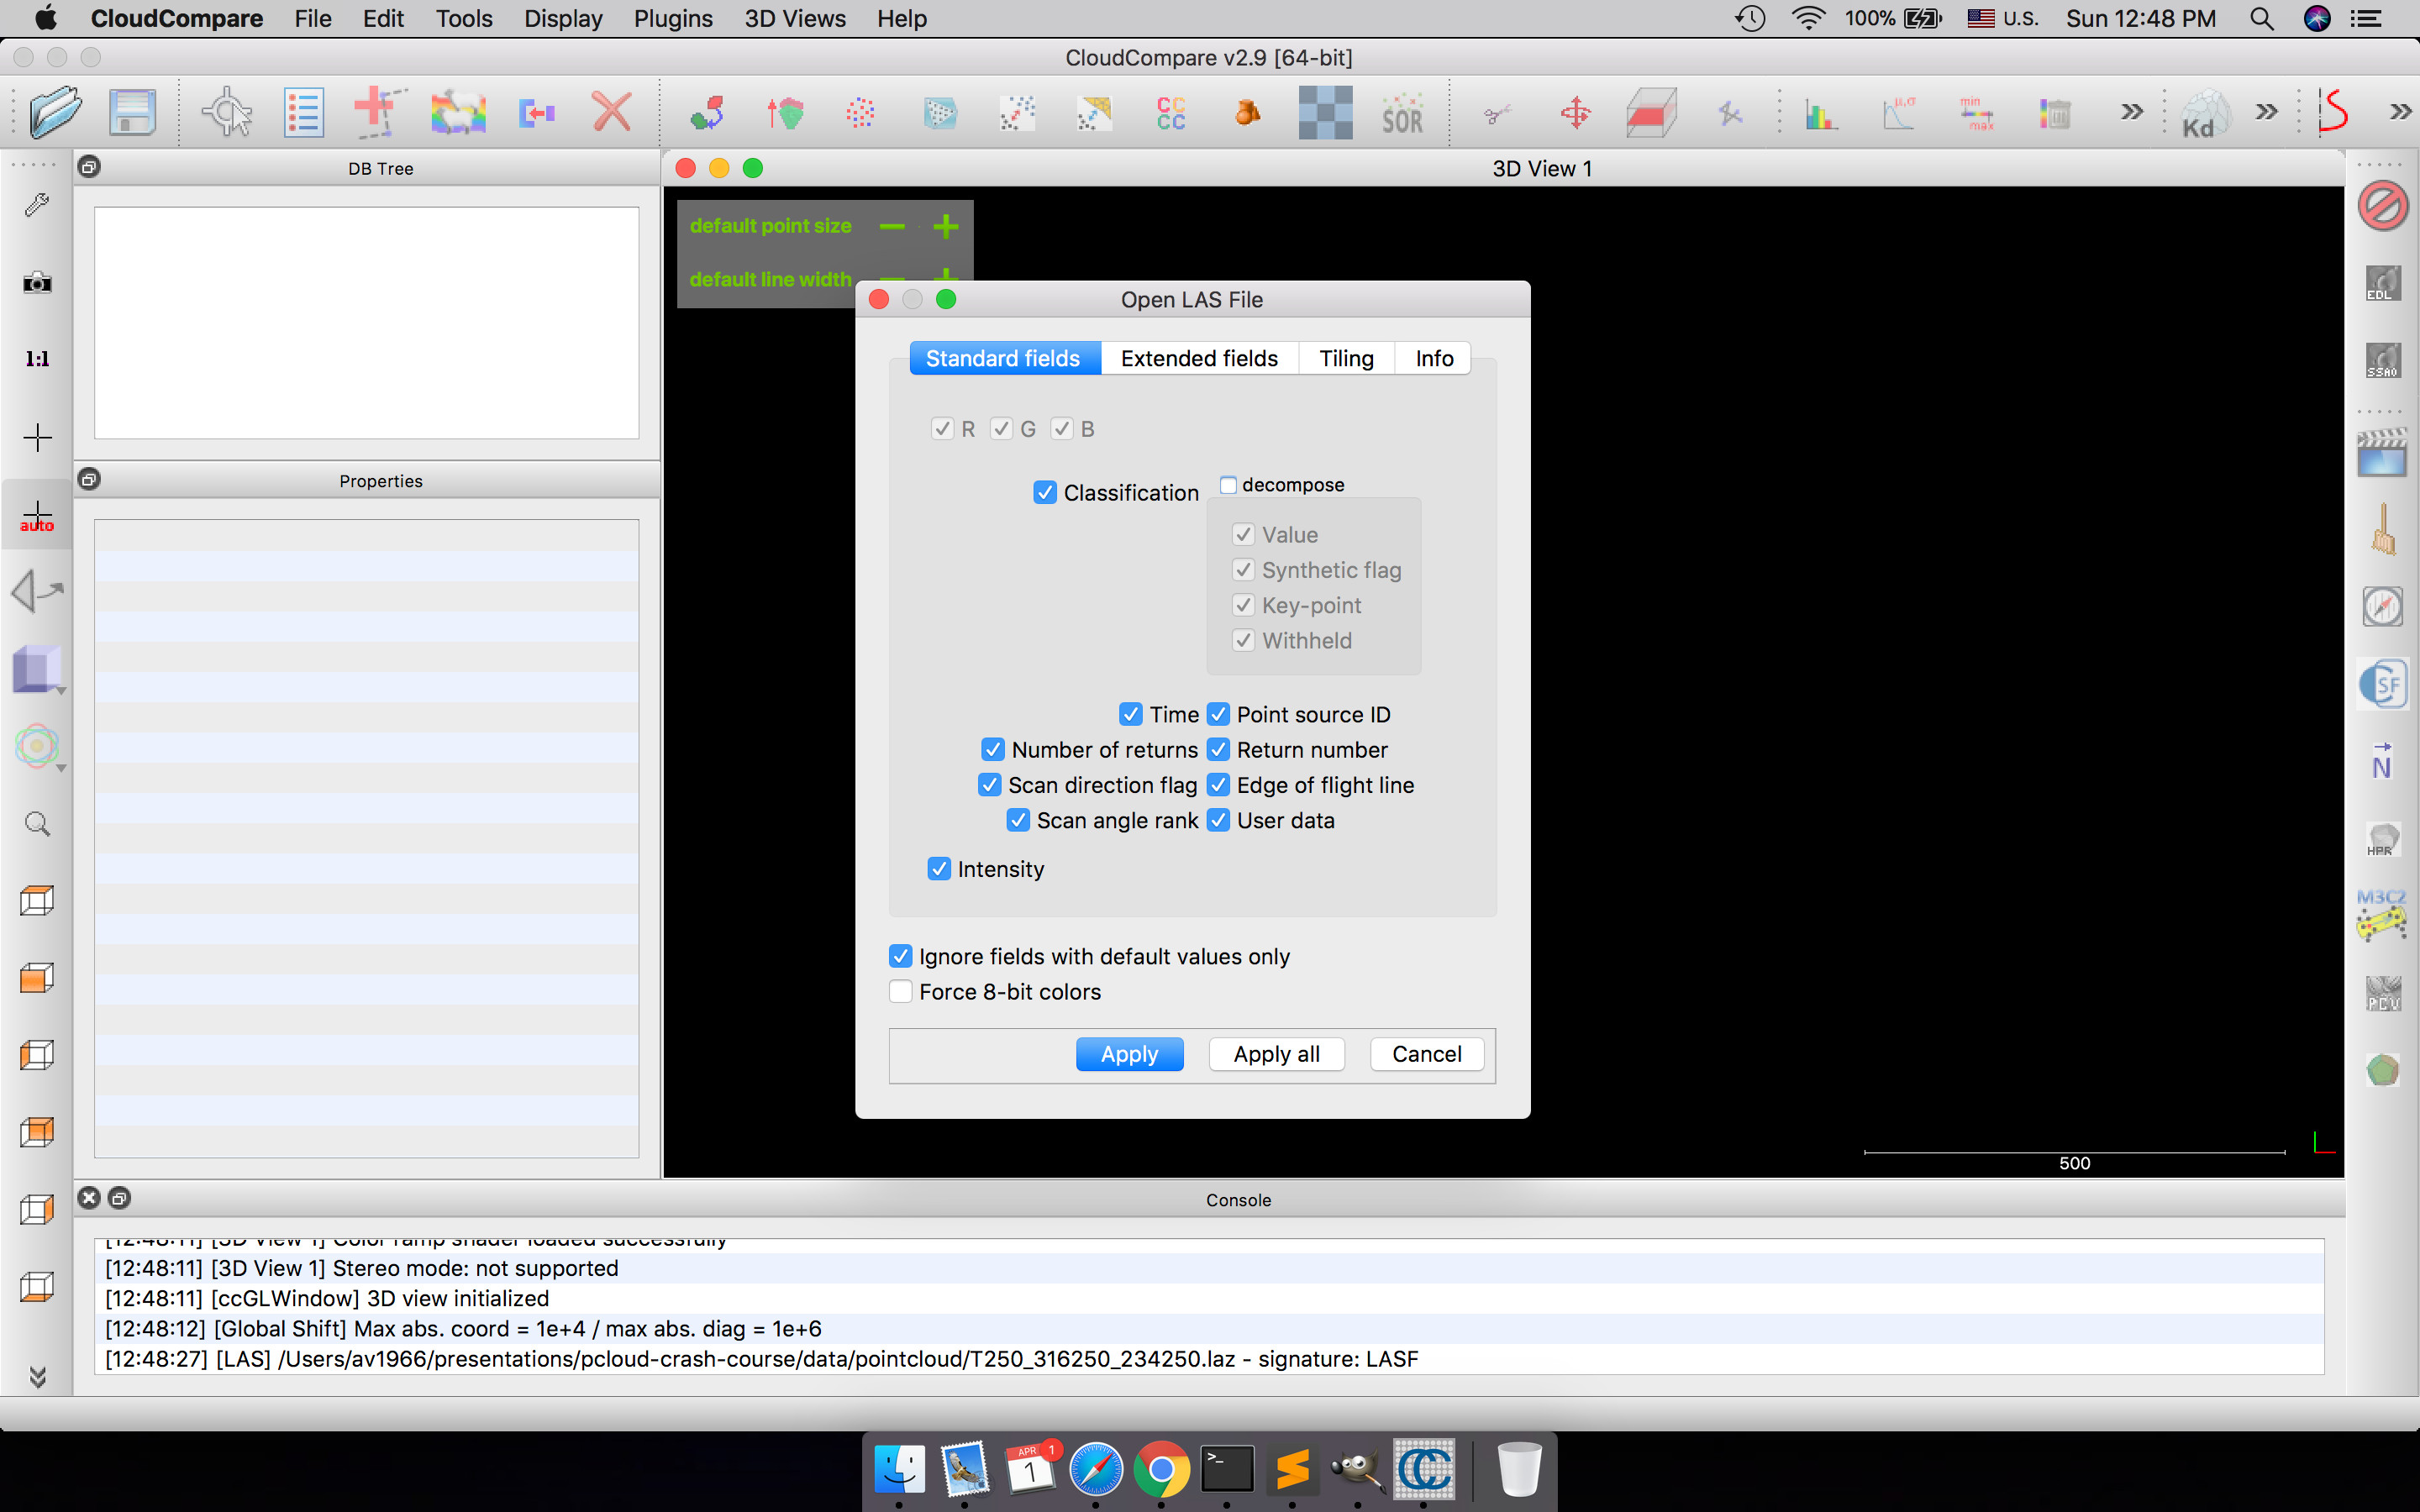Screen dimensions: 2420x1512
Task: Click the Kd tree plugin icon
Action: 2204,114
